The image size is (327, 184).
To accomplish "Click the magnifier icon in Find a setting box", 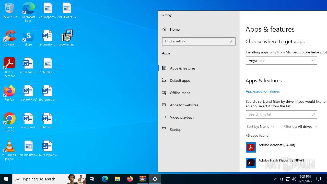I will pyautogui.click(x=232, y=41).
